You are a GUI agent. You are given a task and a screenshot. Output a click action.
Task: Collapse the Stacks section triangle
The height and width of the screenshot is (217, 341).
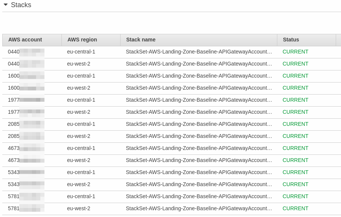(6, 5)
